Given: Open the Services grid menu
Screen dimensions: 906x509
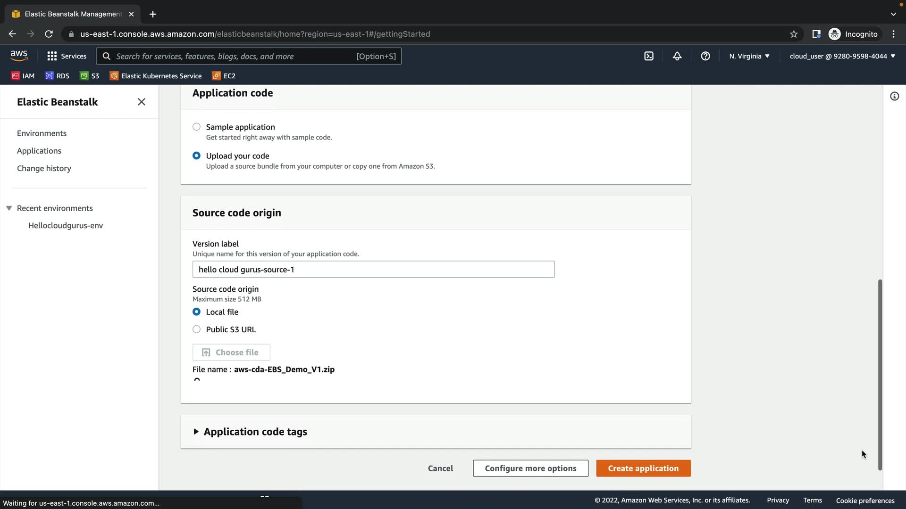Looking at the screenshot, I should tap(67, 56).
